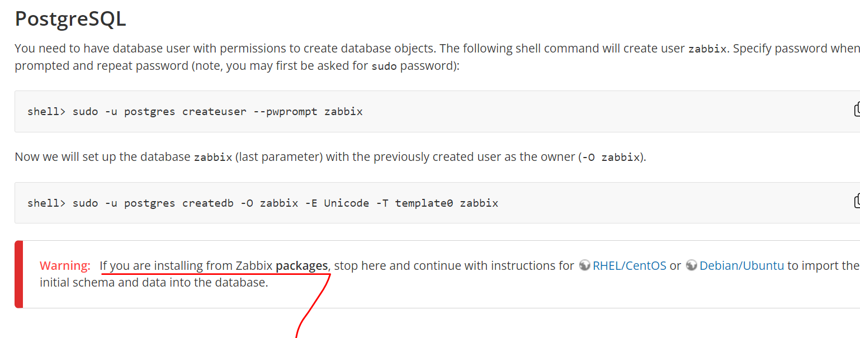
Task: Click the red Warning label
Action: click(65, 266)
